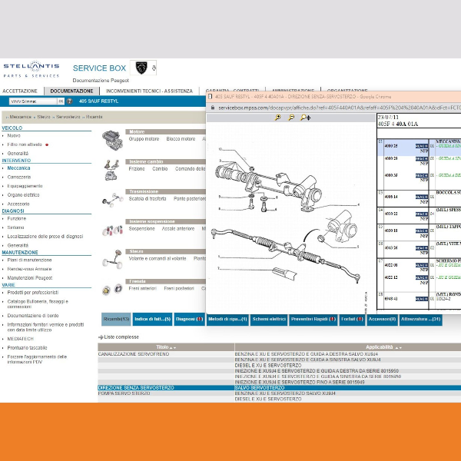Click the Servosterzo breadcrumb link
The image size is (461, 461).
[x=68, y=117]
